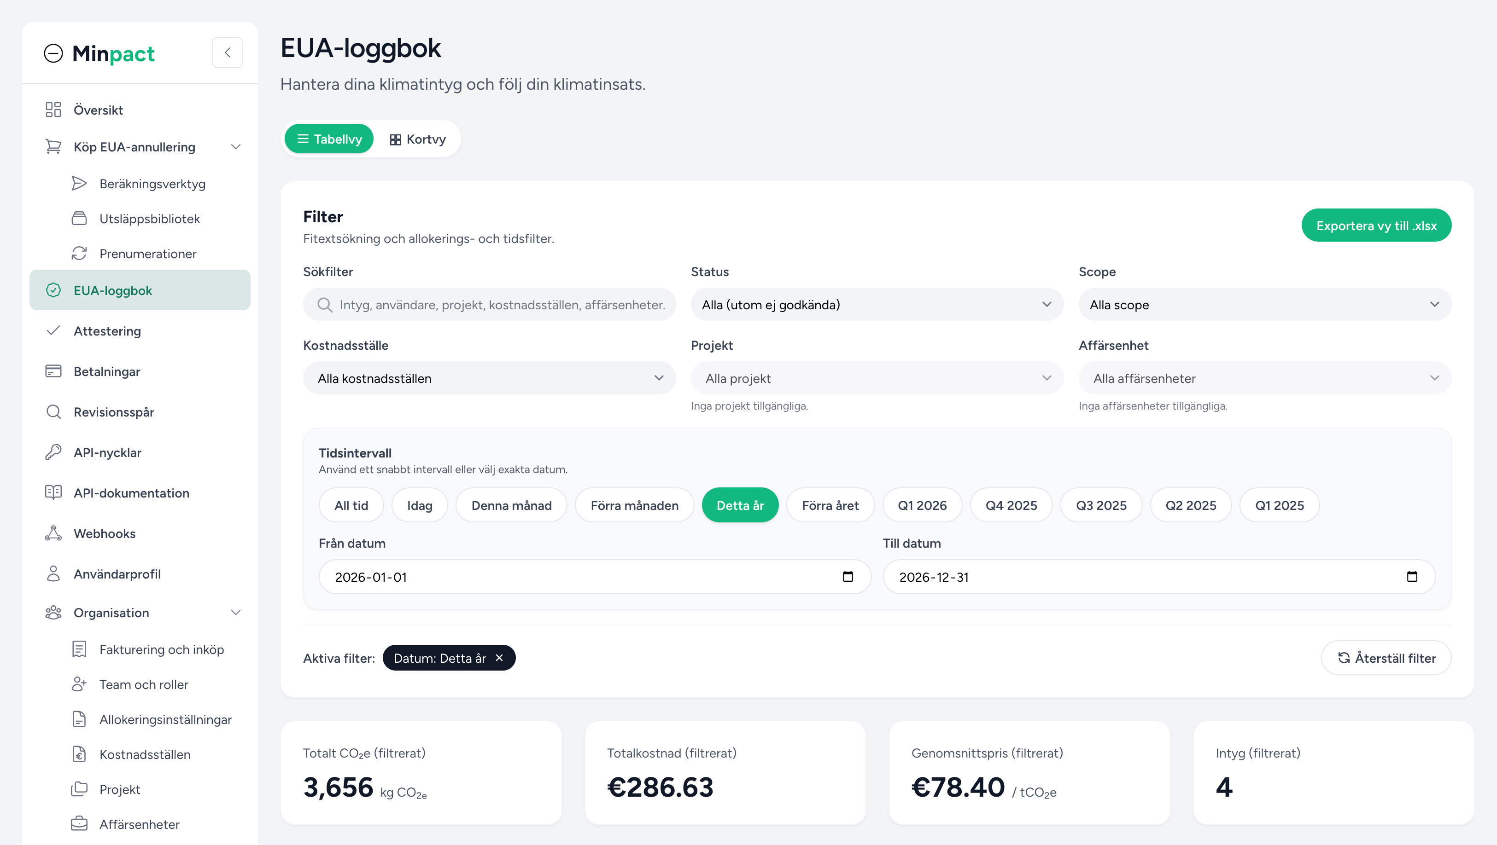This screenshot has height=845, width=1497.
Task: Remove the Datum: Detta år active filter chip
Action: click(x=499, y=657)
